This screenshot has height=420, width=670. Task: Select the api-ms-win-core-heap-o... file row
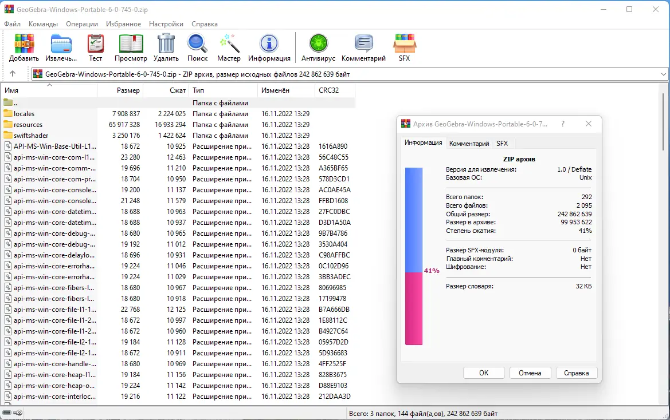179,386
